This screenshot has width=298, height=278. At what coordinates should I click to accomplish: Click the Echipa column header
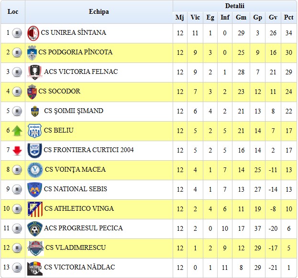(99, 11)
